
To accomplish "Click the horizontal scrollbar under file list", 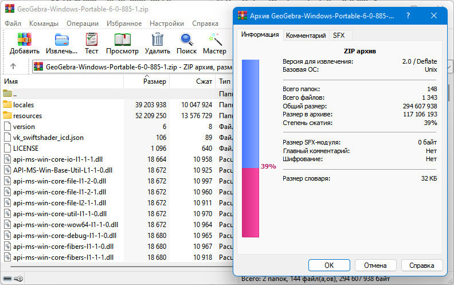I will [x=122, y=266].
